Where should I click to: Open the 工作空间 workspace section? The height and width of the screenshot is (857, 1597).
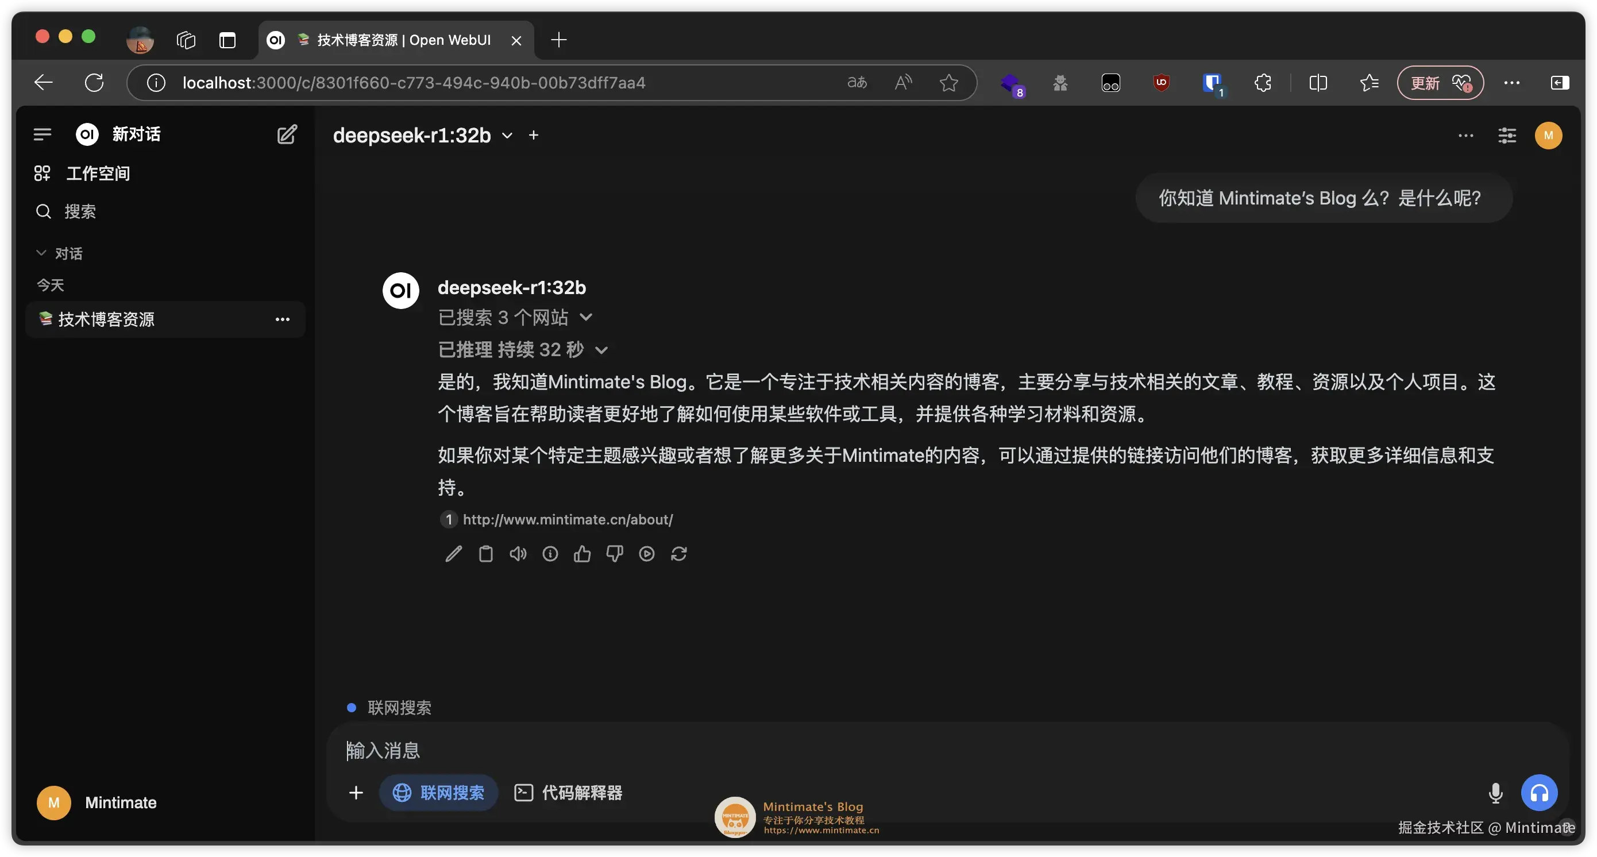[97, 173]
